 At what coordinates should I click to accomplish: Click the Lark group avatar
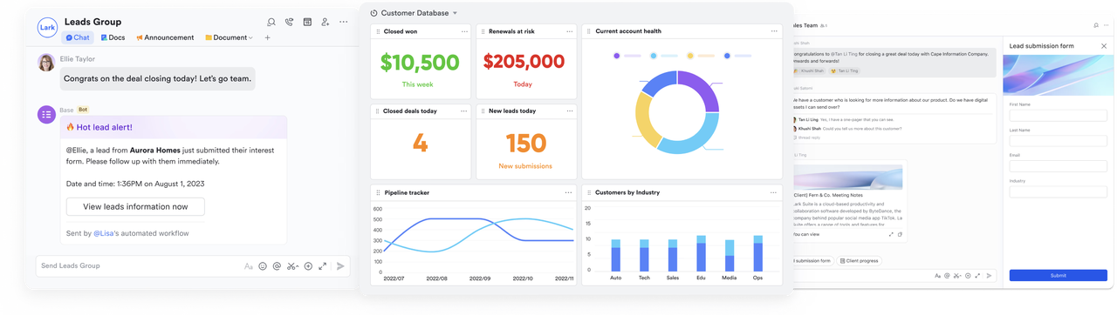point(47,28)
